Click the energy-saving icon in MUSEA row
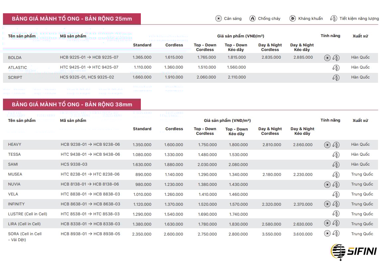Screen dimensions: 382x265 tap(336, 175)
